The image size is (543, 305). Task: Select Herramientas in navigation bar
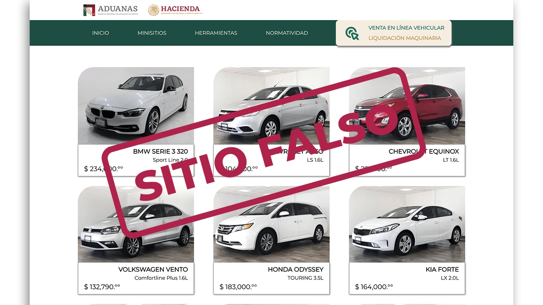click(216, 33)
